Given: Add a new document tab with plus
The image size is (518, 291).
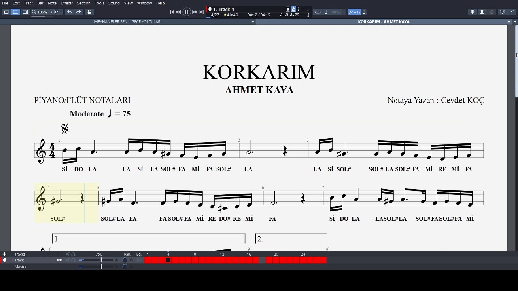Looking at the screenshot, I should pos(515,21).
